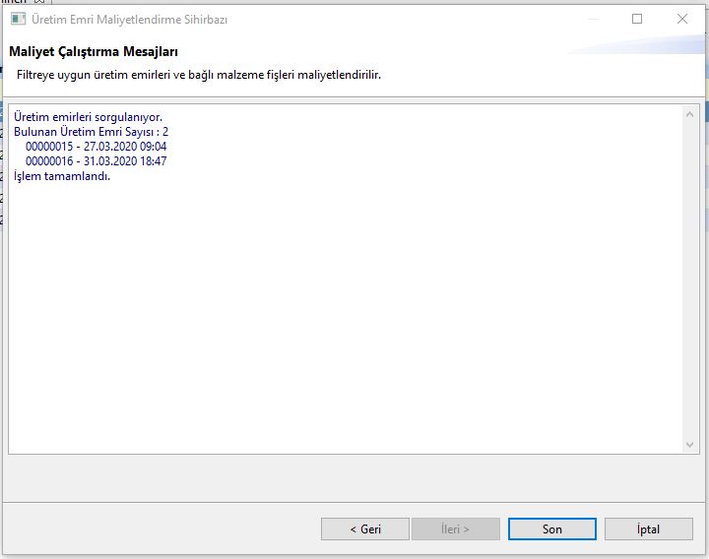
Task: Click the window title 'Üretim Emri Maliyetlendirme Sihirbazı'
Action: (x=130, y=20)
